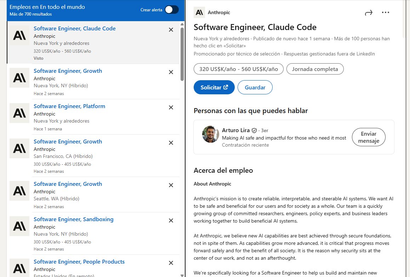410x277 pixels.
Task: Click Anthropic logo beside Sandboxing listing
Action: click(19, 226)
